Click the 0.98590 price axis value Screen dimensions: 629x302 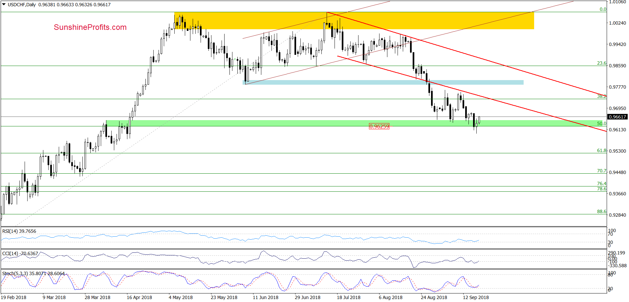[617, 66]
